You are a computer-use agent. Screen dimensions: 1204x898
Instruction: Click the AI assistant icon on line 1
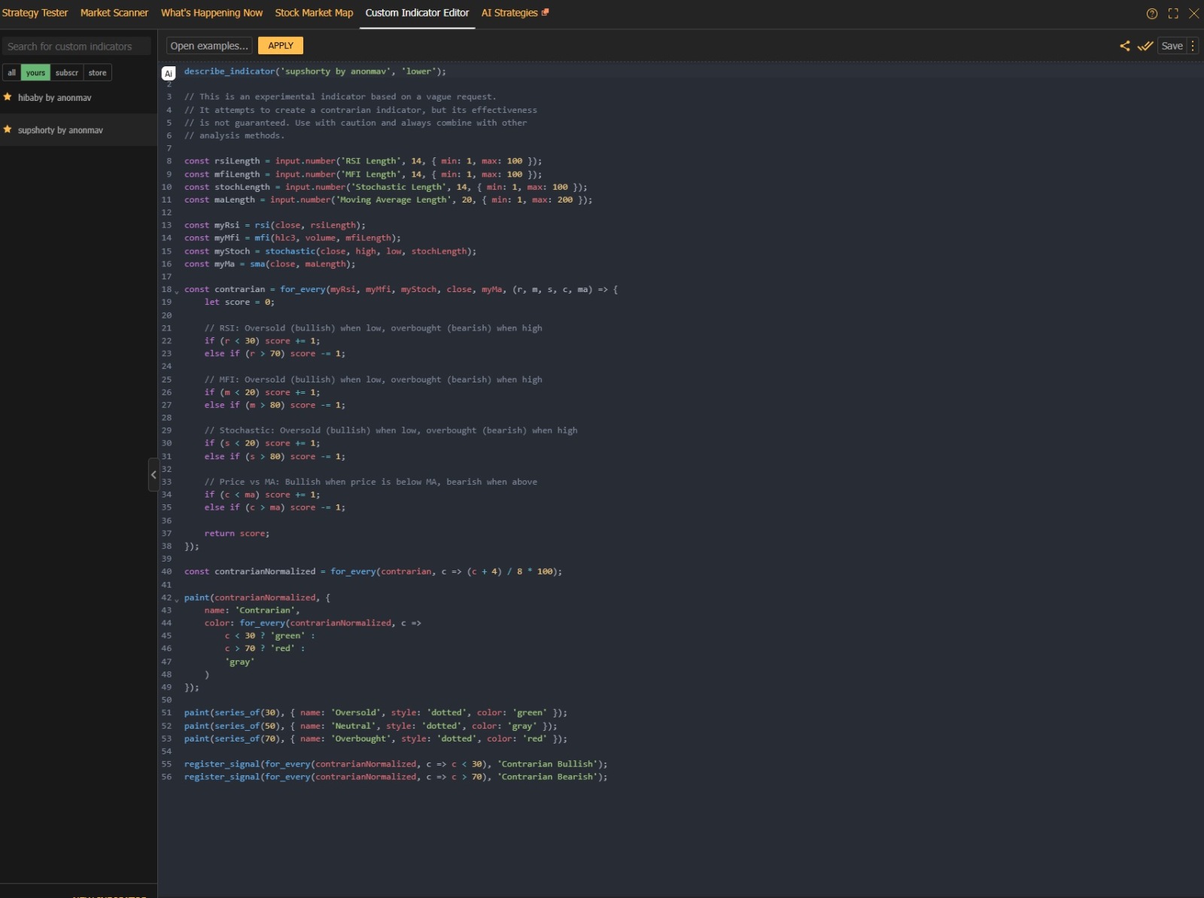coord(169,73)
